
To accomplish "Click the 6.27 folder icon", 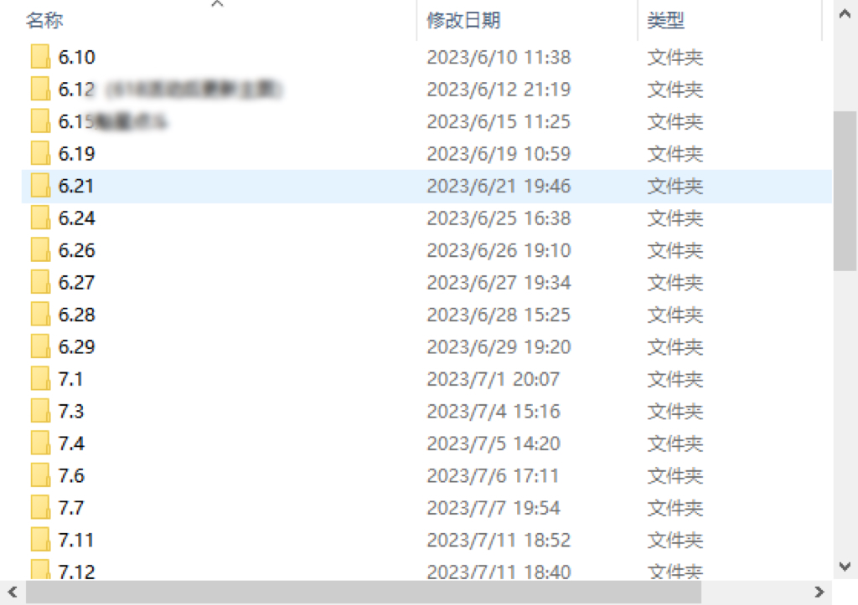I will (40, 283).
